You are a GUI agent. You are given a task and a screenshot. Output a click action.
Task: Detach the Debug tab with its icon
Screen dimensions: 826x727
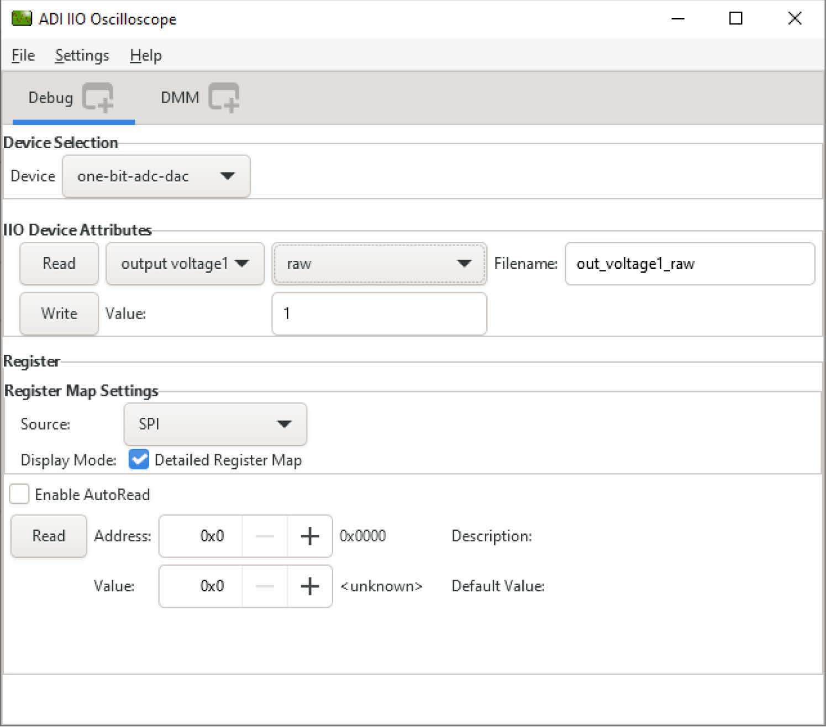[98, 98]
